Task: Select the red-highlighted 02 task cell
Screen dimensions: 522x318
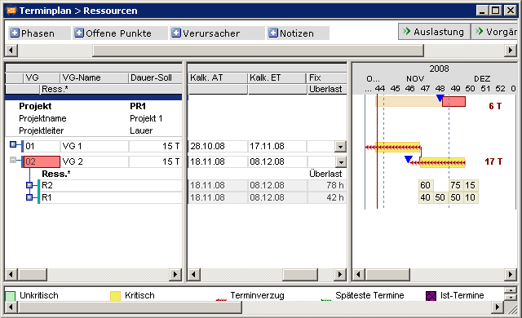Action: tap(42, 161)
